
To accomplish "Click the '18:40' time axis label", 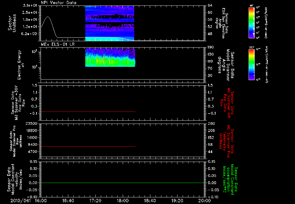I will coord(150,201).
